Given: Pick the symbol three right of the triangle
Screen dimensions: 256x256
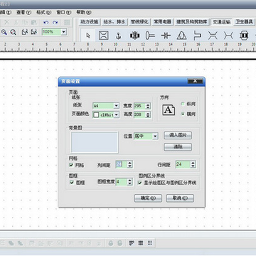Looking at the screenshot, I should tap(228, 36).
